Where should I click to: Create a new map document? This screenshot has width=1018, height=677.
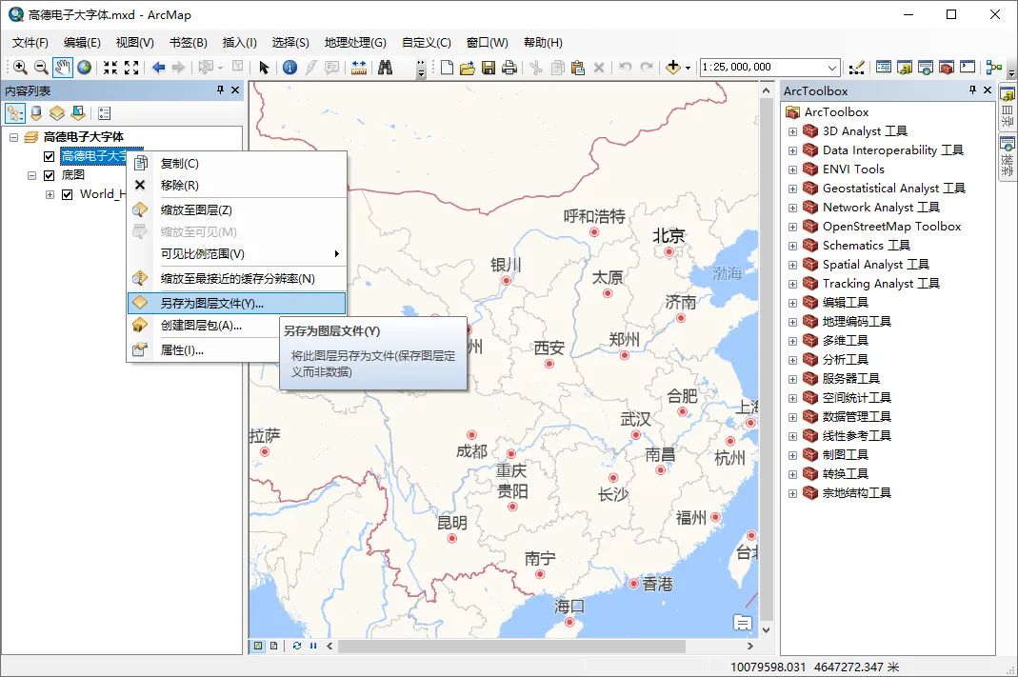coord(447,67)
